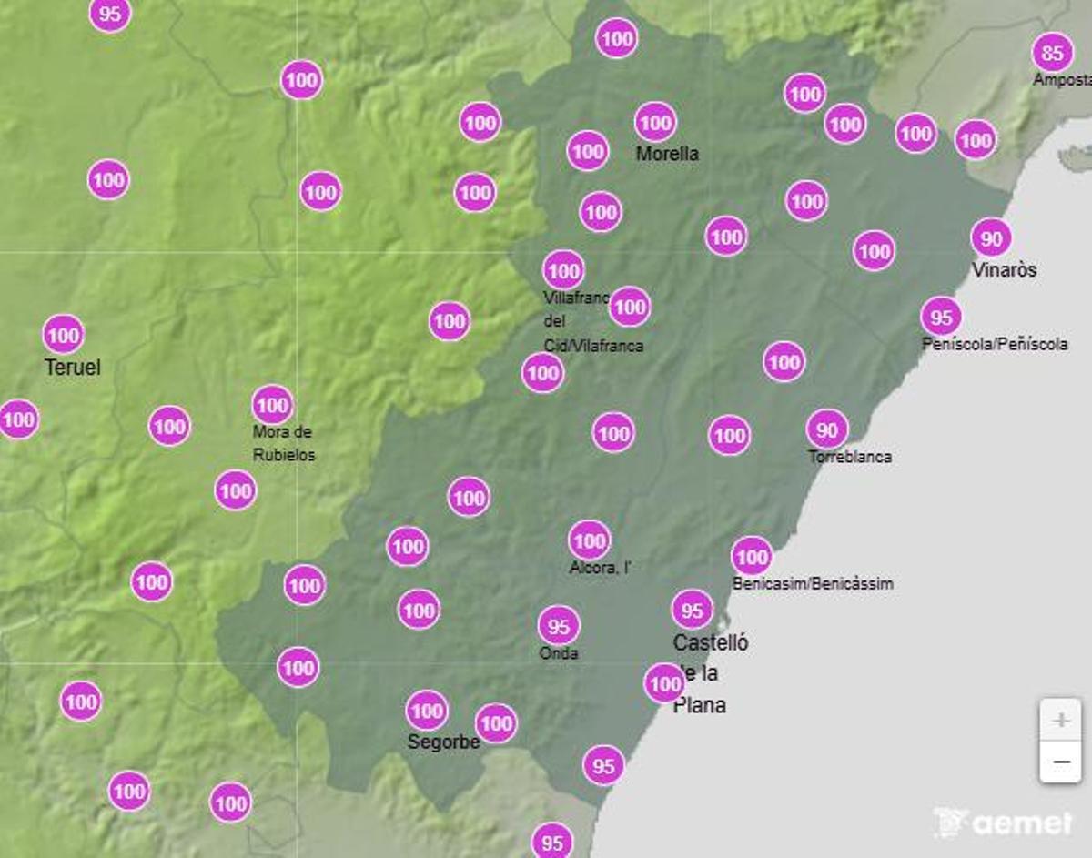The image size is (1092, 858).
Task: Click the Castelló de la Plana label
Action: coord(710,673)
